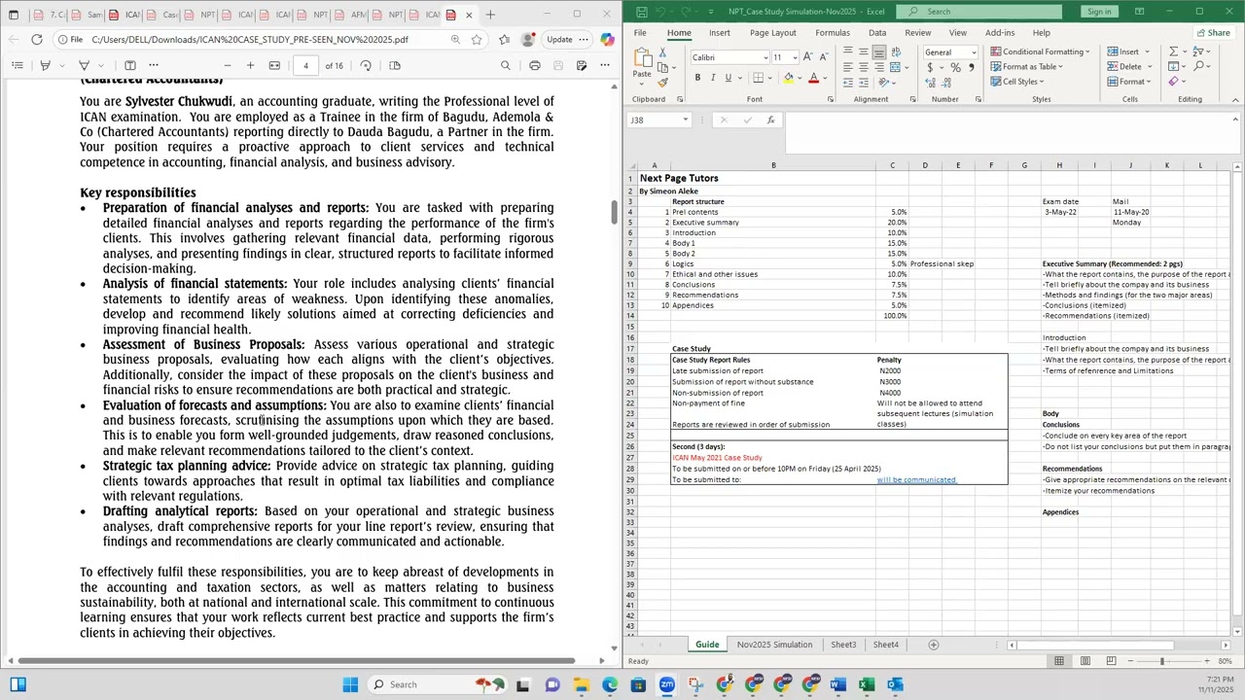Screen dimensions: 1245x700
Task: Click the Insert Function fx icon
Action: tap(770, 120)
